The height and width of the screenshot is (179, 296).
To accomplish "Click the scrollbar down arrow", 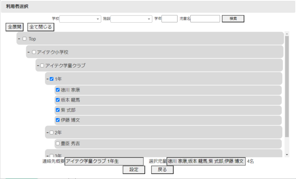I will click(286, 154).
